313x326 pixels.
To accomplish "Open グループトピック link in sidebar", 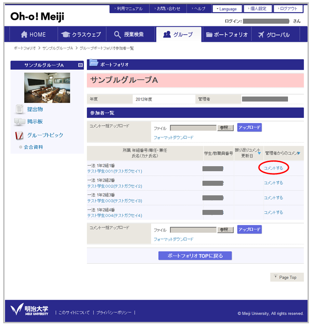I will coord(45,135).
